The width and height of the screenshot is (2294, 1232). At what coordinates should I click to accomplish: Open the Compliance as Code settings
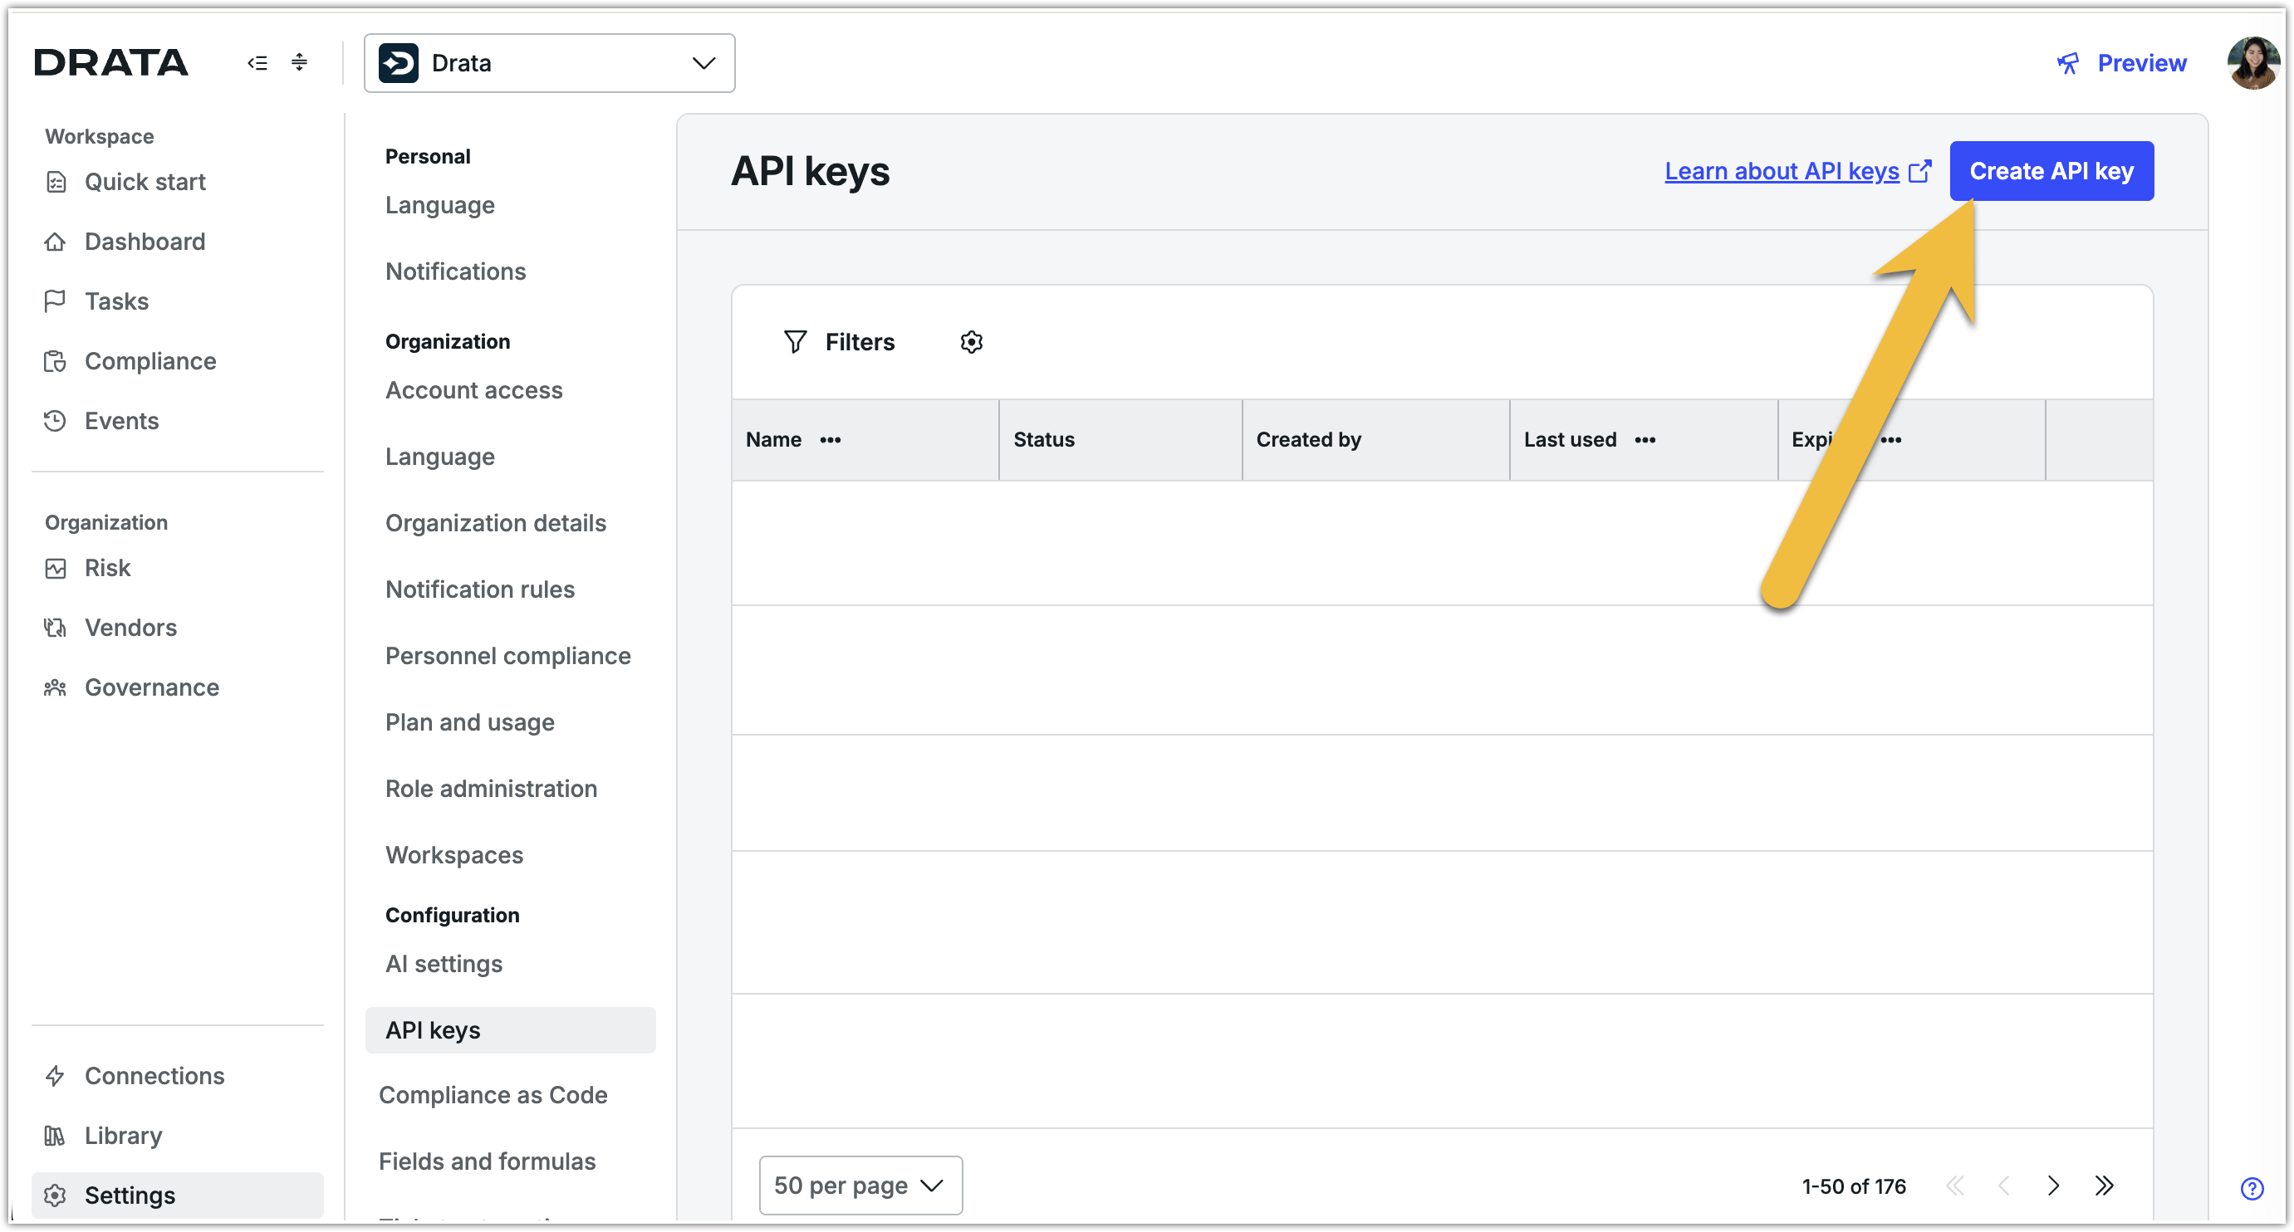[x=493, y=1095]
